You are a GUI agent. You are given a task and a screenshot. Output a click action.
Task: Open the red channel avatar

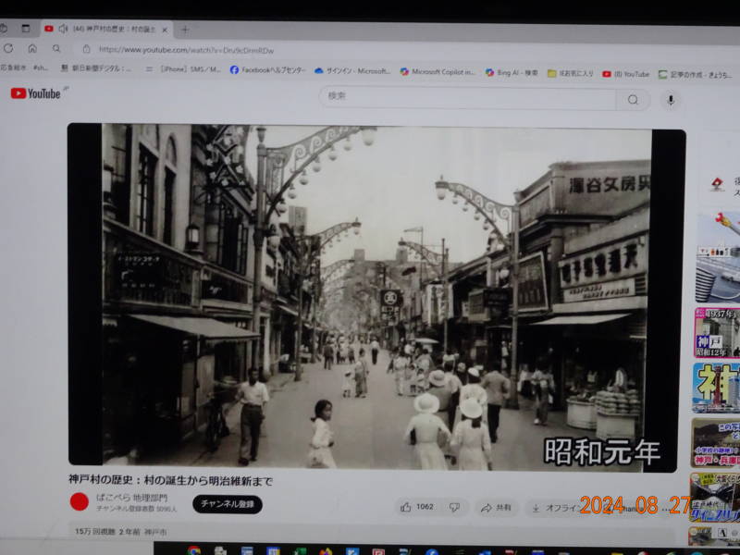(x=80, y=501)
